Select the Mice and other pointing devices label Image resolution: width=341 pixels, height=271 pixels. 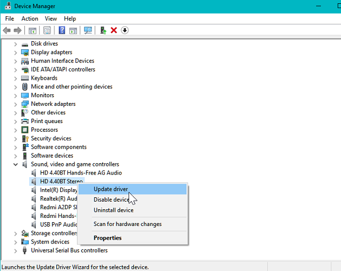point(72,87)
